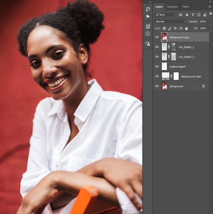Screen dimensions: 213x214
Task: Toggle visibility of Ink_Sketch_1 layer
Action: [157, 47]
